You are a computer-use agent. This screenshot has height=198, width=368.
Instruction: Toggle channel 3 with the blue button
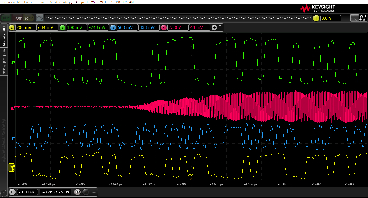pyautogui.click(x=113, y=27)
